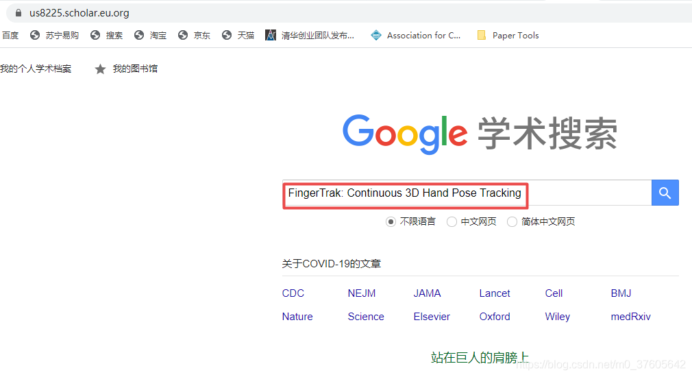
Task: Open the Nature COVID-19 articles link
Action: click(x=297, y=317)
